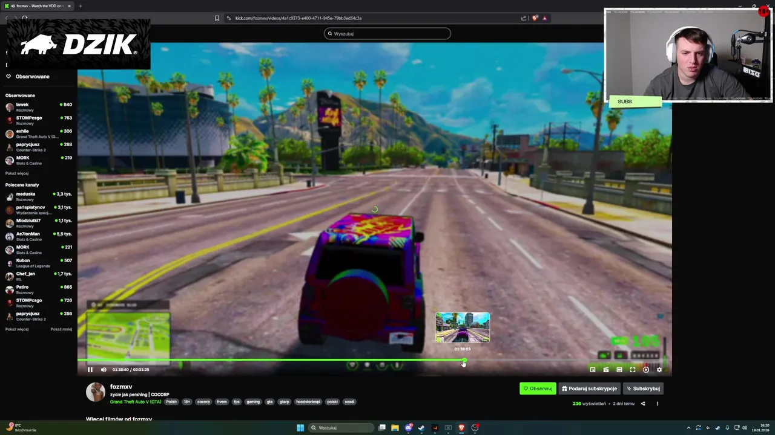This screenshot has width=775, height=435.
Task: Open Discord from taskbar
Action: click(409, 428)
